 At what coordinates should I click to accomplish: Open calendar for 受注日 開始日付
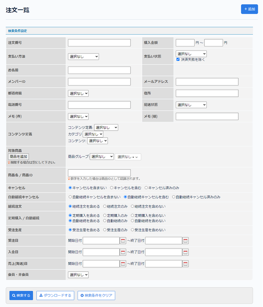pyautogui.click(x=123, y=241)
